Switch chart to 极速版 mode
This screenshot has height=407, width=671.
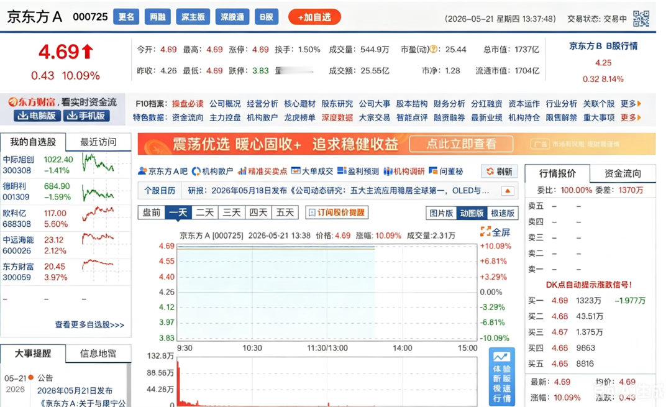coord(502,213)
